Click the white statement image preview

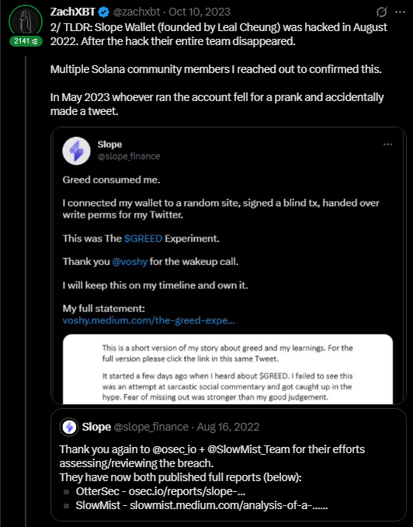pyautogui.click(x=227, y=369)
